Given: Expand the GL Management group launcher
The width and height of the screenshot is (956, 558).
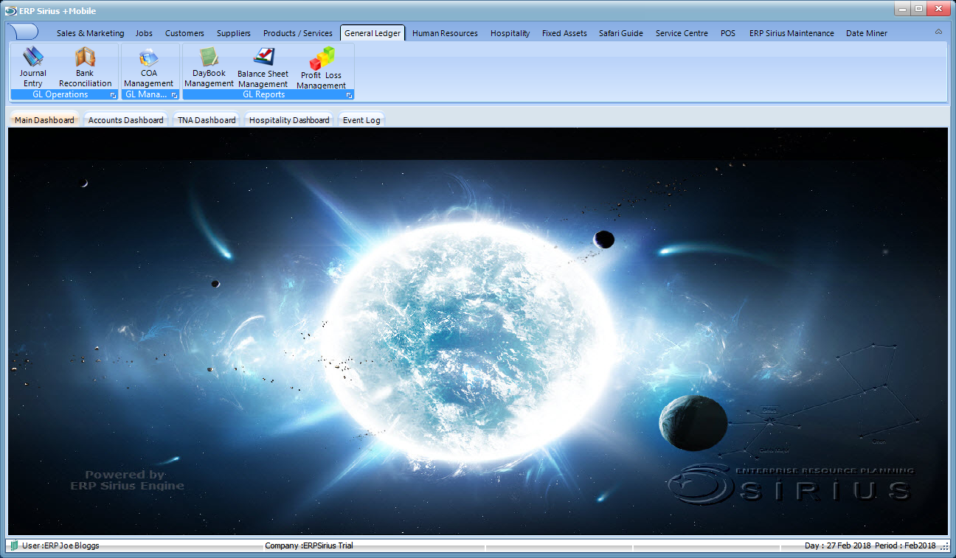Looking at the screenshot, I should (x=174, y=95).
